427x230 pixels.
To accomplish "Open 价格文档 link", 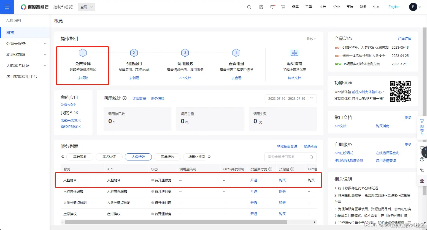I will 294,78.
